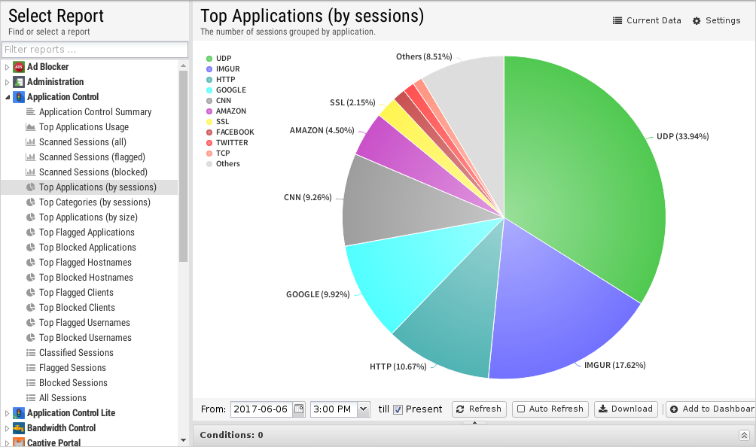756x447 pixels.
Task: Toggle the Present checkbox
Action: (398, 409)
